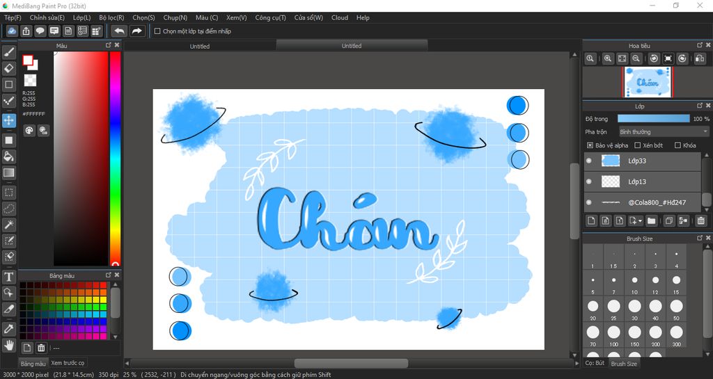Screen dimensions: 713x379
Task: Click the transparent color swatch
Action: click(x=30, y=81)
